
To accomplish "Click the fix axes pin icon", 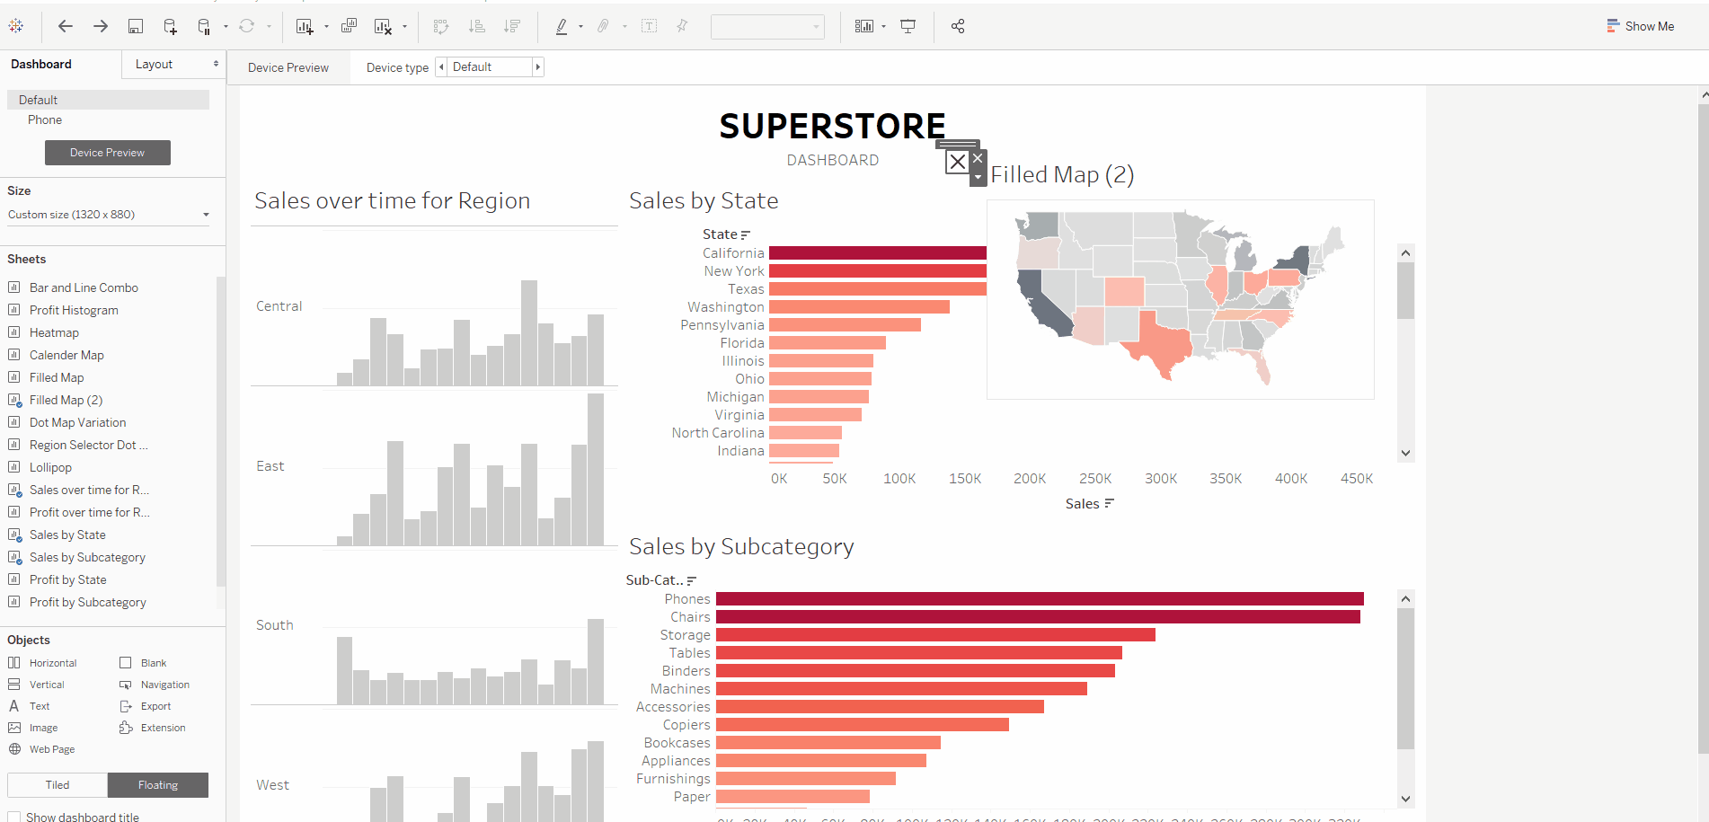I will click(x=682, y=26).
